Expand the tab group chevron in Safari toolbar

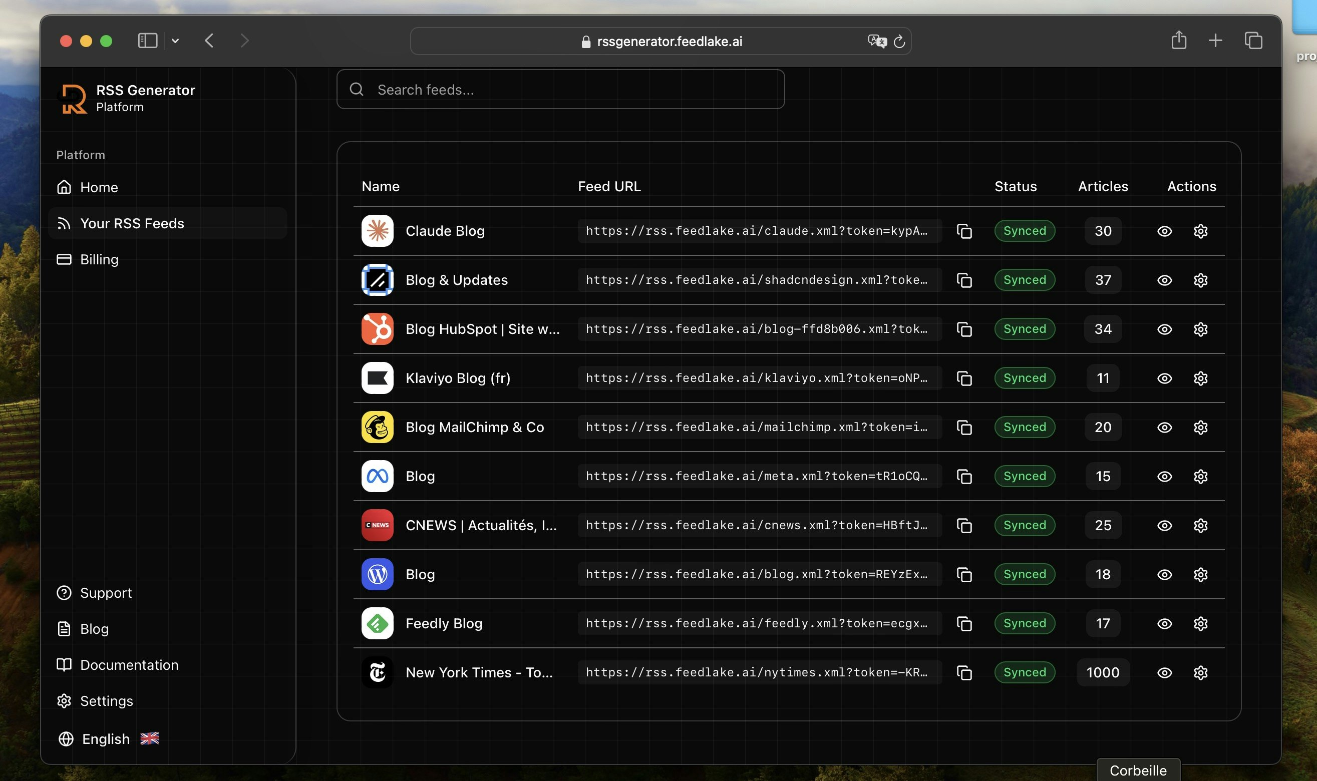click(175, 41)
